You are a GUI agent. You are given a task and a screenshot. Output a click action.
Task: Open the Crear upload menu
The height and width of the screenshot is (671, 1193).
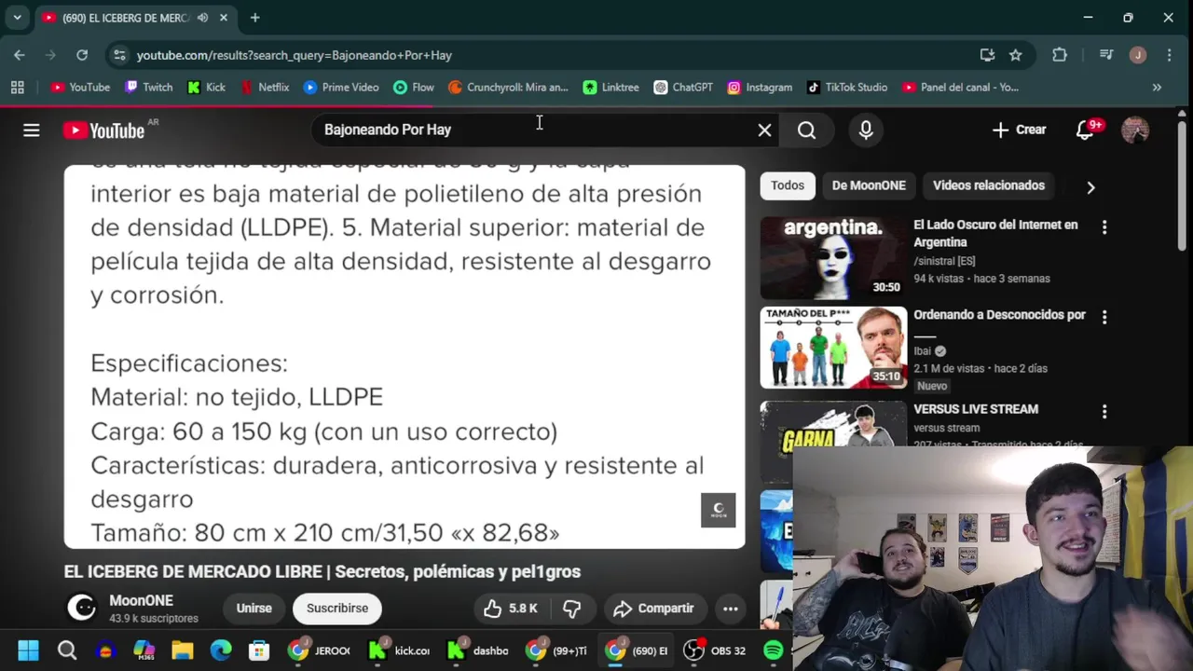pos(1019,130)
